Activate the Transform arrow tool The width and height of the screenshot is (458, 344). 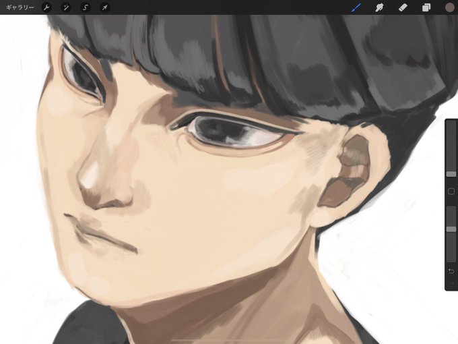point(104,7)
